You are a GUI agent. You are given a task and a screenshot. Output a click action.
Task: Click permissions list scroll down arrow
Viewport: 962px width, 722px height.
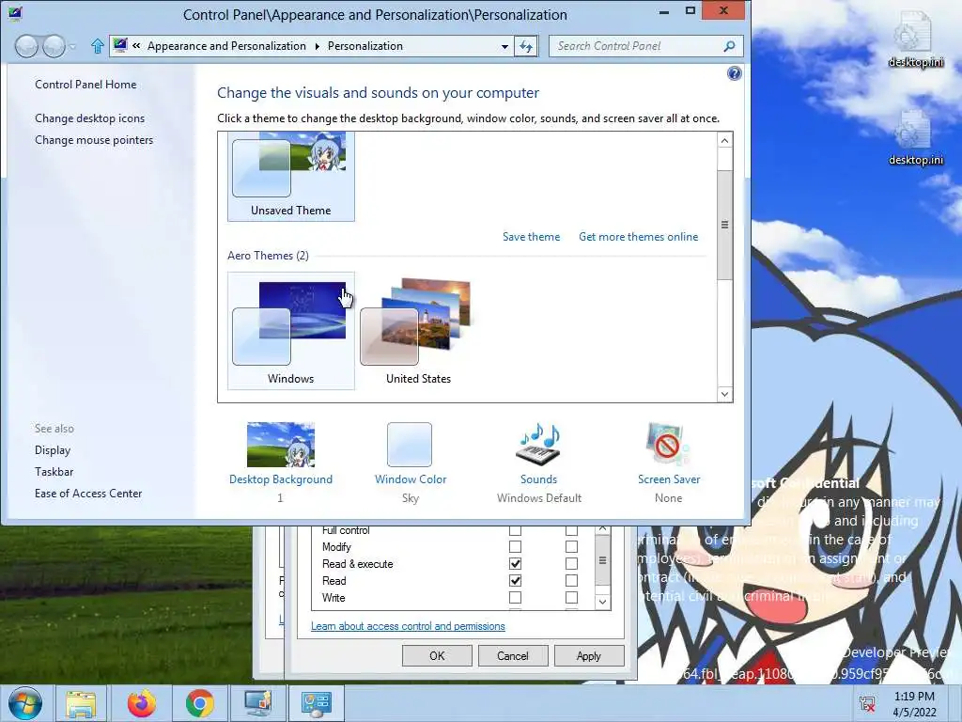click(602, 603)
